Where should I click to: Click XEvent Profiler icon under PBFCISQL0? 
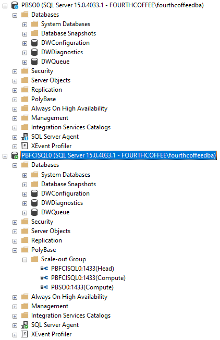coord(25,334)
